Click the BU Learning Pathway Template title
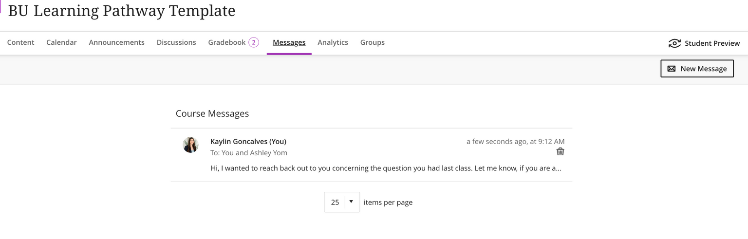Image resolution: width=748 pixels, height=239 pixels. 122,11
